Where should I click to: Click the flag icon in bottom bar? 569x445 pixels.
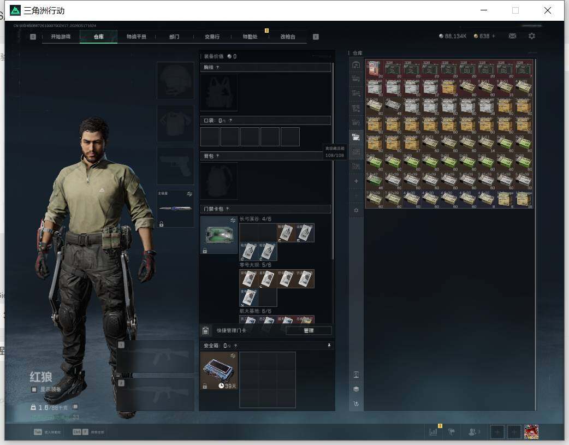point(452,432)
